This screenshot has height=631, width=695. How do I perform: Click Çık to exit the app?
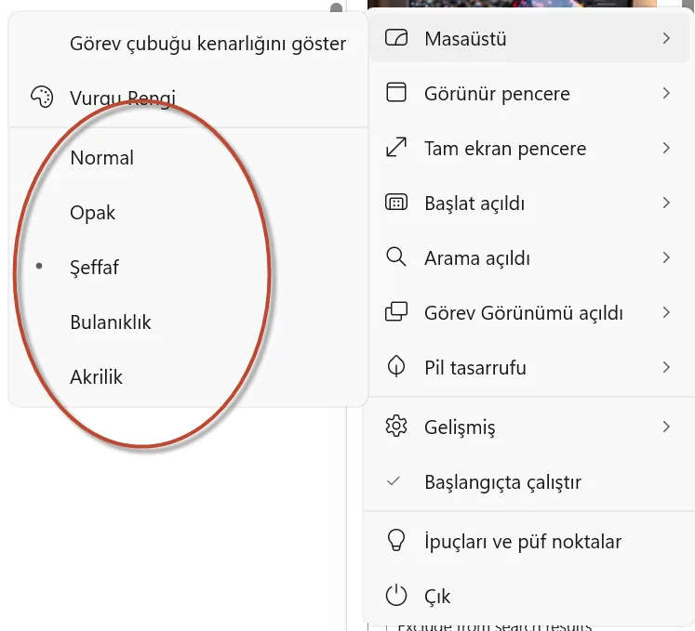pos(437,596)
